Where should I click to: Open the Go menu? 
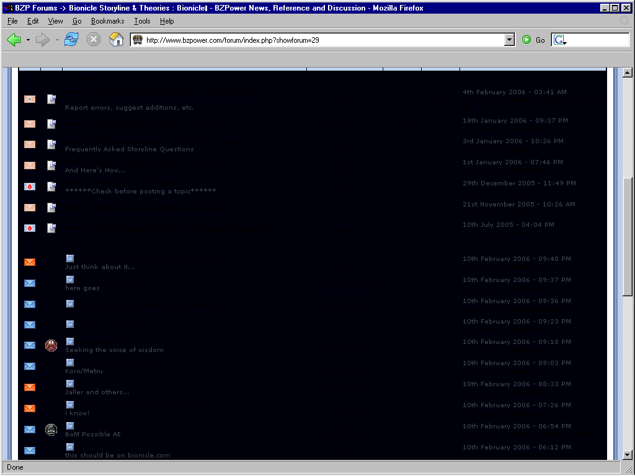[x=77, y=21]
